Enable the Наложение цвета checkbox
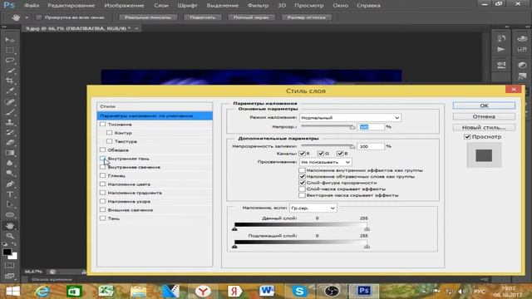The width and height of the screenshot is (532, 299). coord(103,184)
